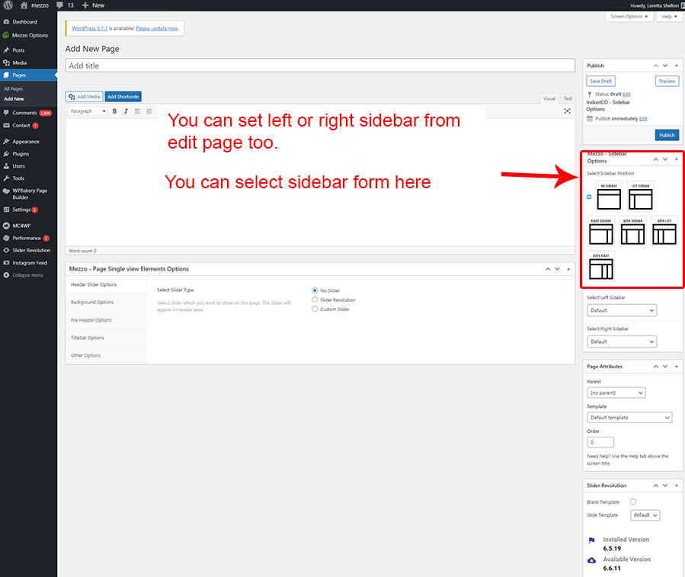Viewport: 685px width, 577px height.
Task: Select the No Slider radio option
Action: (315, 290)
